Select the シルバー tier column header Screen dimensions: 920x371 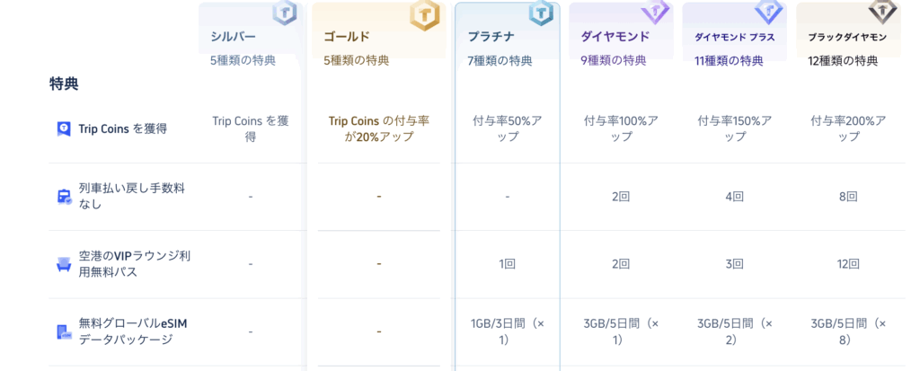click(233, 37)
